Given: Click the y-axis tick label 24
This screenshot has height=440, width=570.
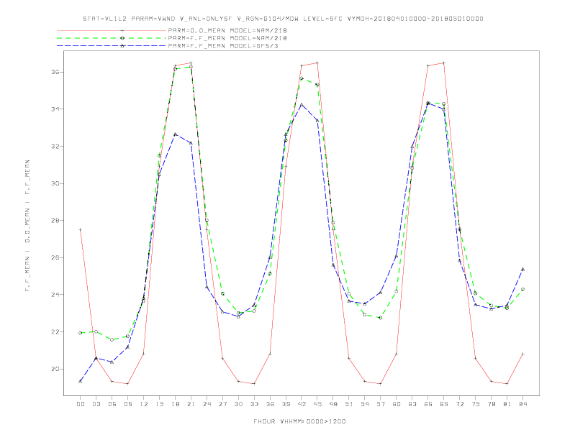Looking at the screenshot, I should pyautogui.click(x=55, y=295).
